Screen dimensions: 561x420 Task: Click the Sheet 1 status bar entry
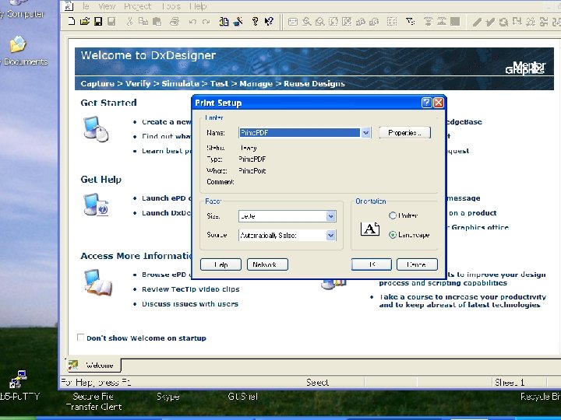click(x=510, y=383)
